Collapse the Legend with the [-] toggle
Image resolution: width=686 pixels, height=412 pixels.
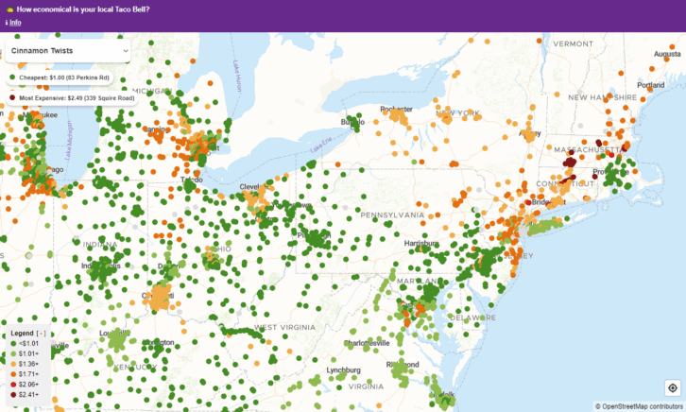tap(42, 334)
